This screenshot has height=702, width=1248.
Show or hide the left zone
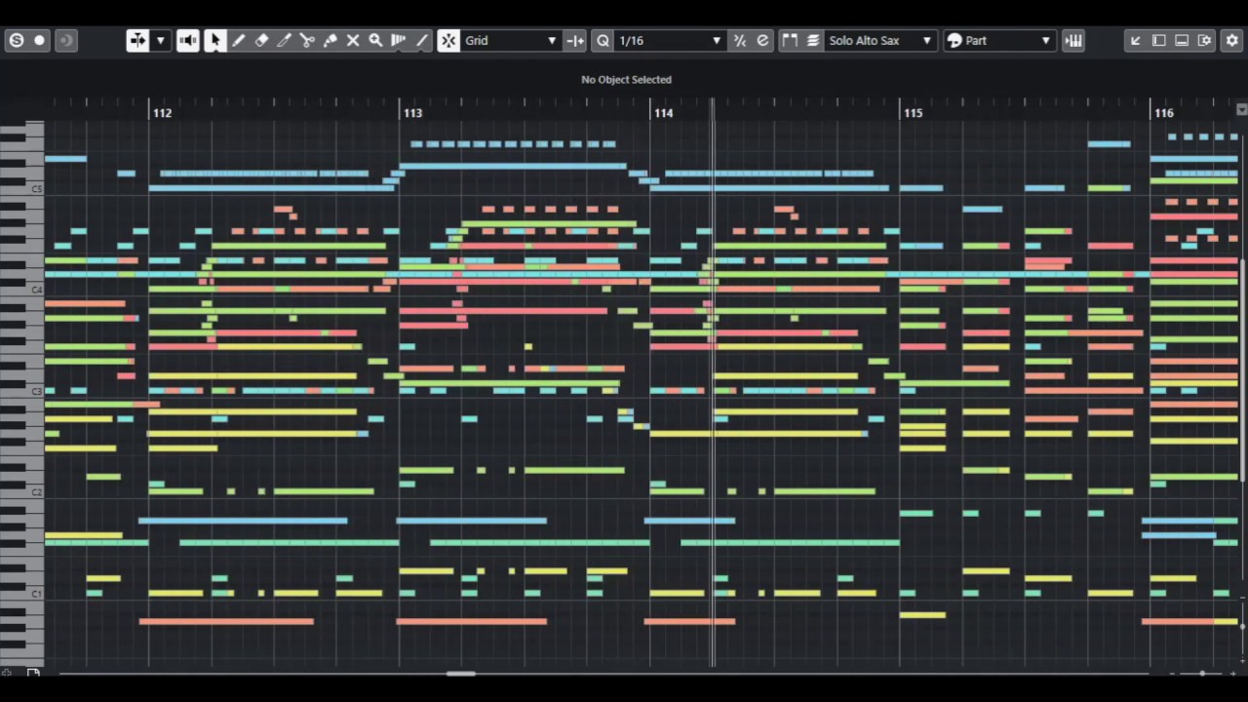pos(1158,40)
